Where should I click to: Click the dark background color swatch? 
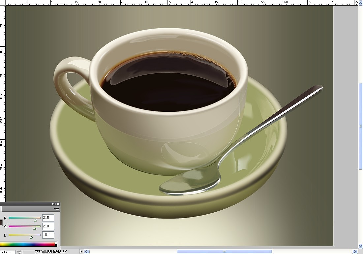point(1,223)
